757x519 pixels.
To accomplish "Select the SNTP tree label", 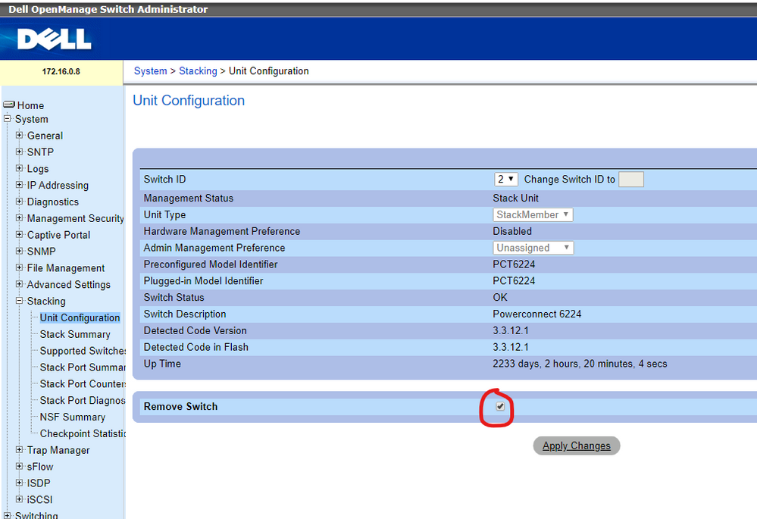I will point(40,152).
